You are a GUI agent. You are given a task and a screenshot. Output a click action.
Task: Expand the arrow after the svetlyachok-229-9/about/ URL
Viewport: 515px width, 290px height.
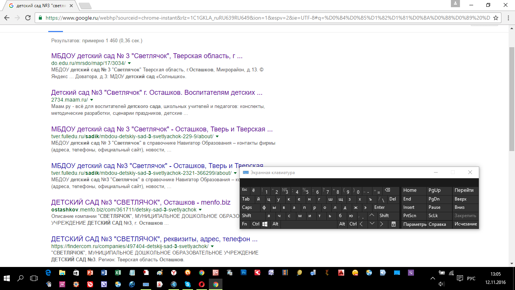[x=217, y=136]
